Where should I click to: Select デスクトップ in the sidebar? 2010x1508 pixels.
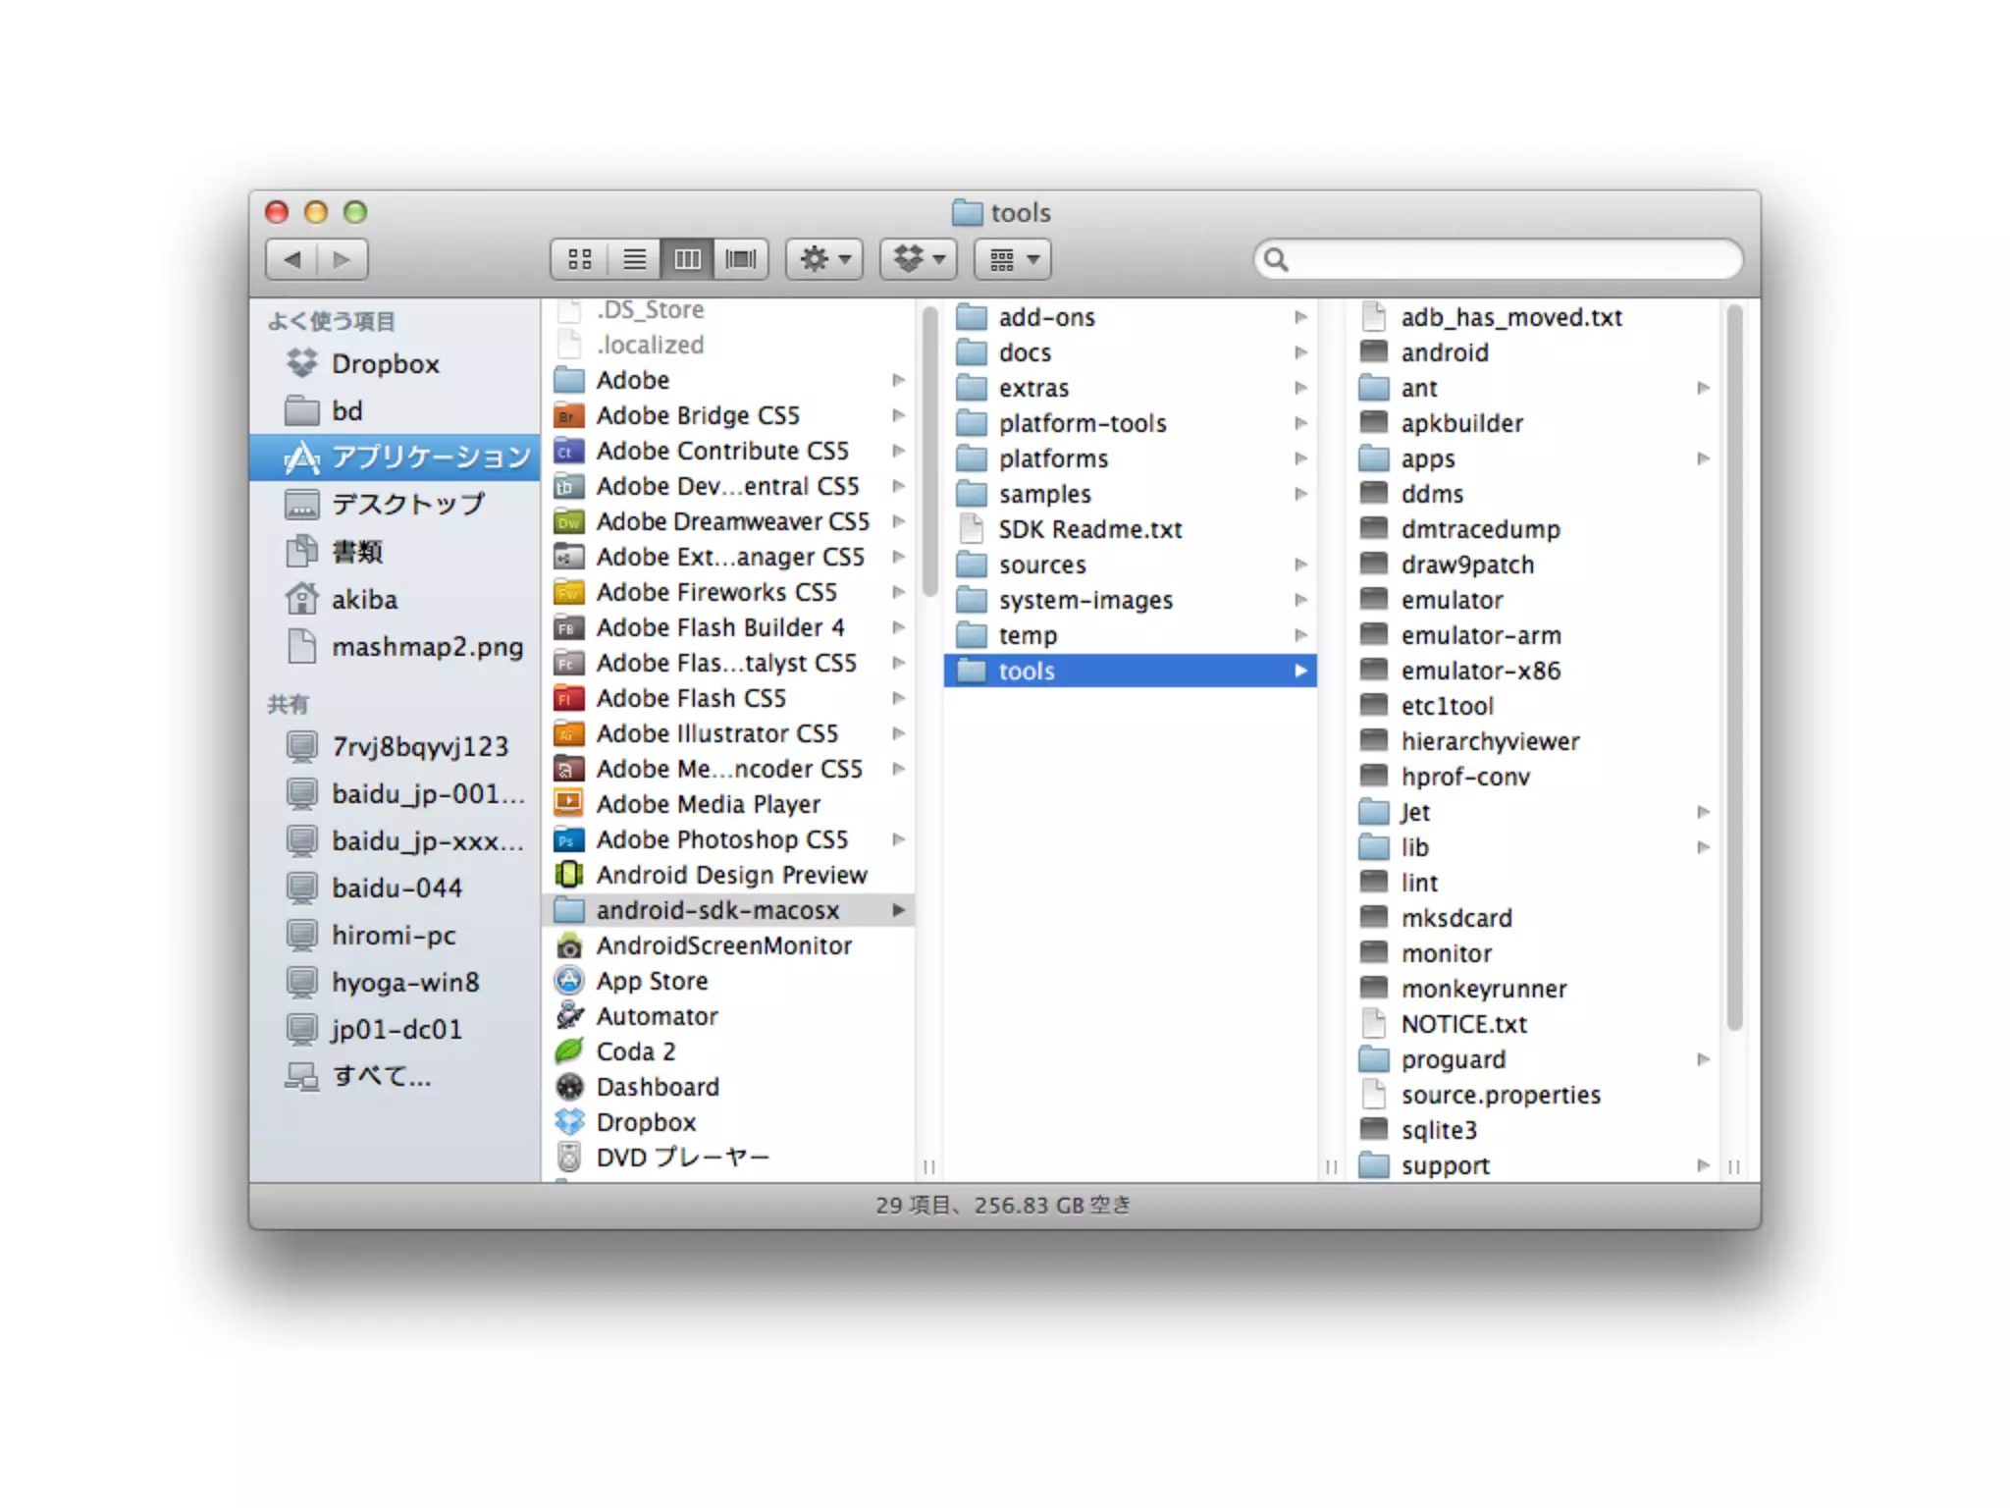tap(407, 505)
